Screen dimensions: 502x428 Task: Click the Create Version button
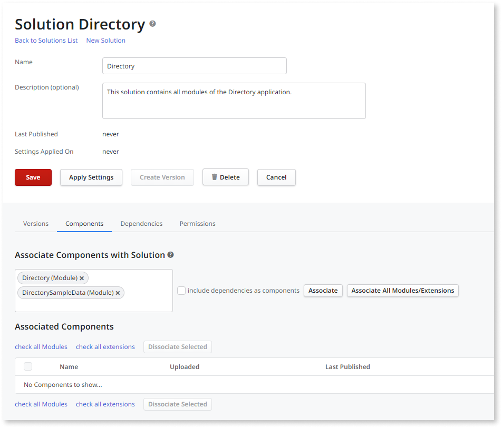tap(162, 177)
